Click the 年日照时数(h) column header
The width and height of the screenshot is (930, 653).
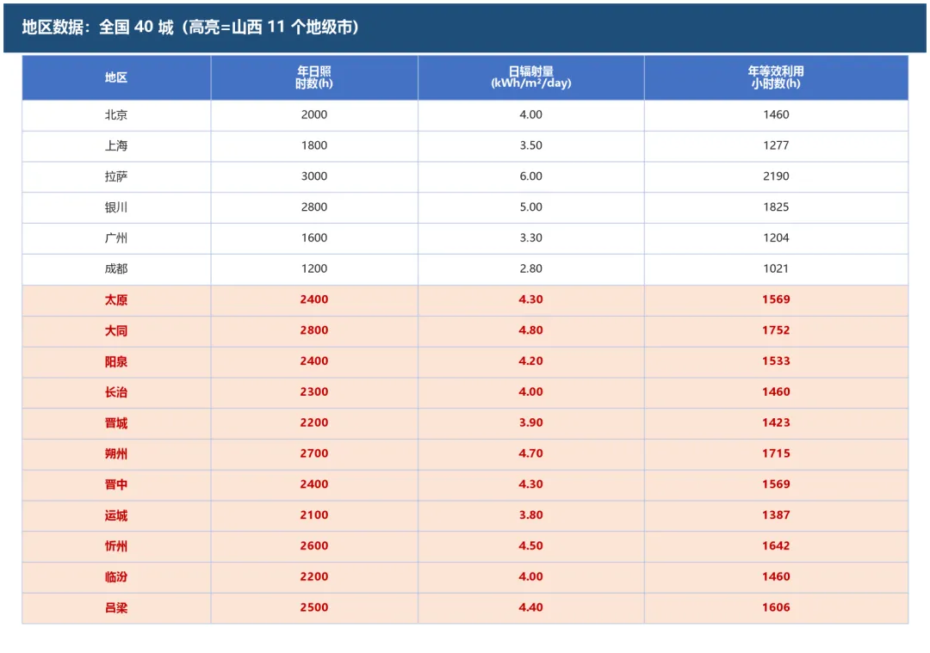(314, 77)
